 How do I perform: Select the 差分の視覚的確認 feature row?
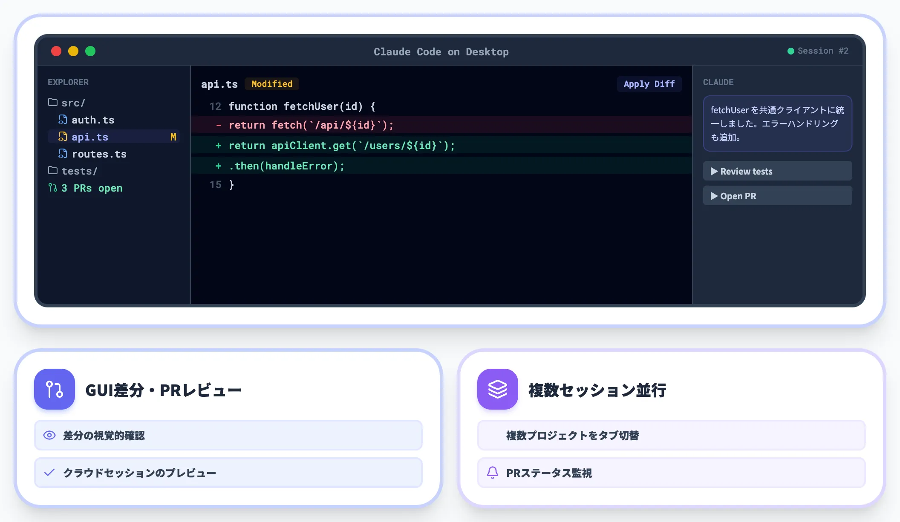[228, 435]
